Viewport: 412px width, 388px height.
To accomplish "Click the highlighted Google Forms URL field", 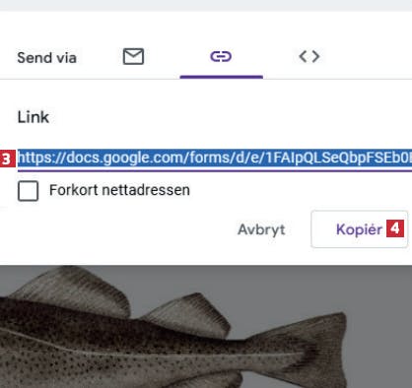I will click(x=215, y=159).
